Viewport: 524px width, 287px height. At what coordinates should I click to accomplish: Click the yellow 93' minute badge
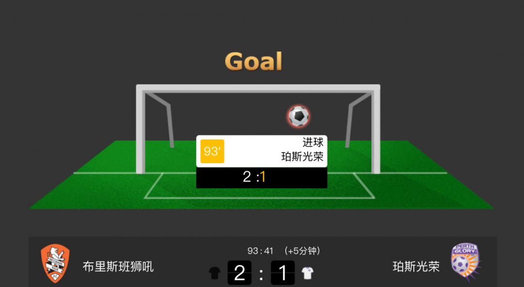tap(212, 151)
